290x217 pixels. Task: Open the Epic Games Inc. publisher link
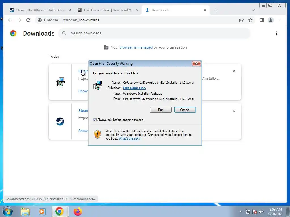[135, 88]
